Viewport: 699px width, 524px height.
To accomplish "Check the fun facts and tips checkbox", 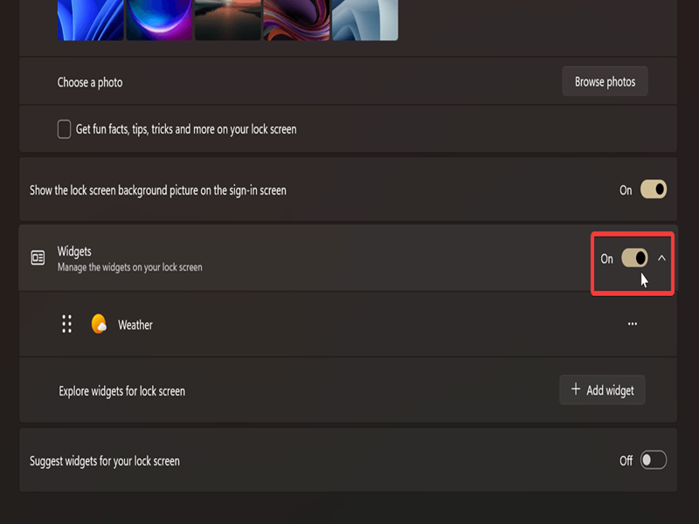I will (x=64, y=129).
